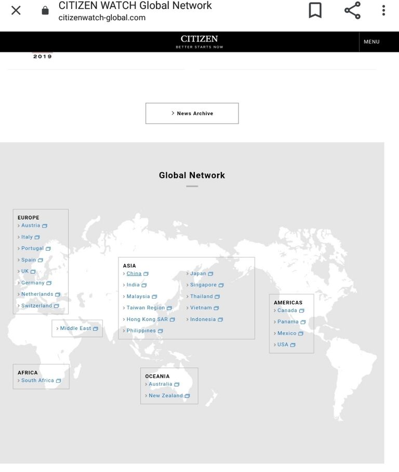Click new-window icon beside Austria

tap(45, 226)
